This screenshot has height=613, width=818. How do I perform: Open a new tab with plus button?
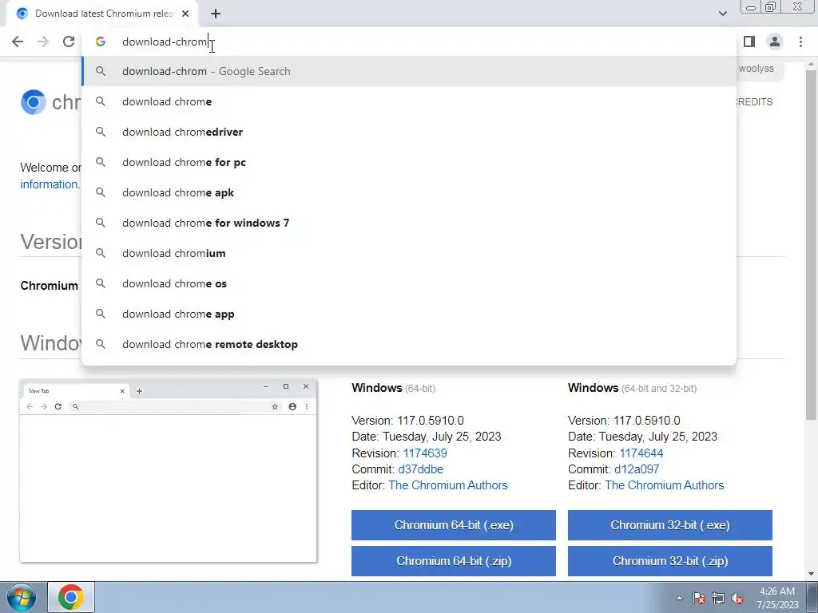pos(216,14)
